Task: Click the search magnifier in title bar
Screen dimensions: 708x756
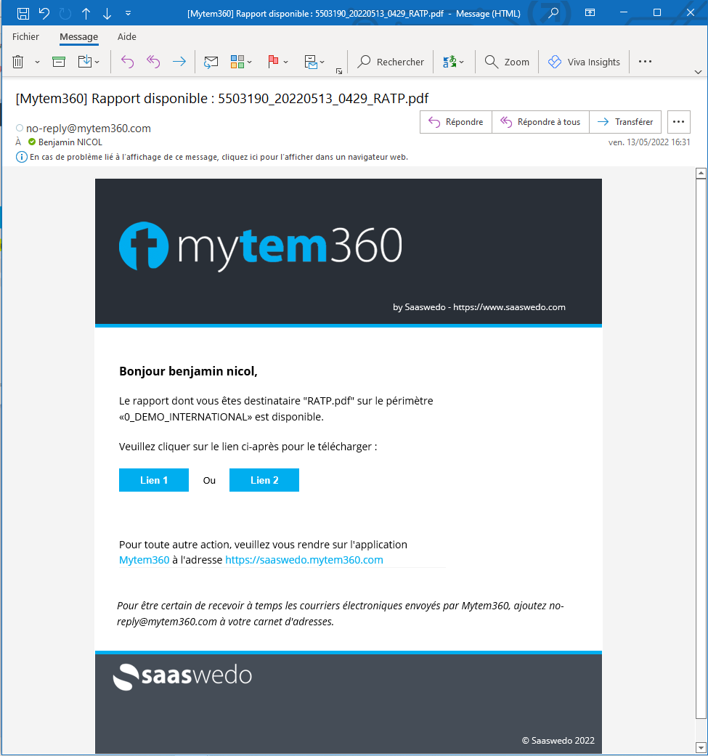Action: [553, 13]
